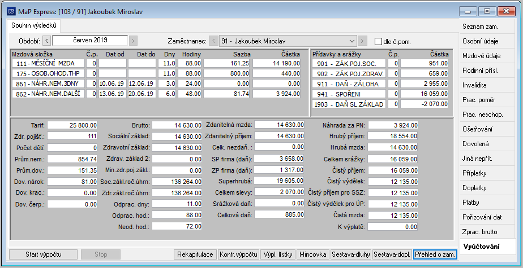Select Vyúčtování in the sidebar
This screenshot has width=523, height=268.
tap(487, 247)
